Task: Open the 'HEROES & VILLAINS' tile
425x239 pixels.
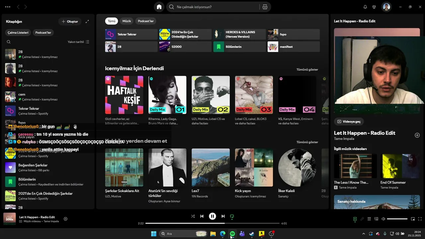Action: [239, 34]
